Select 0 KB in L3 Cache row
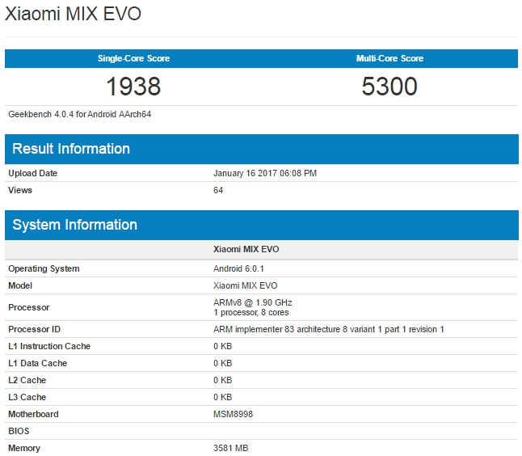The image size is (522, 456). tap(223, 397)
